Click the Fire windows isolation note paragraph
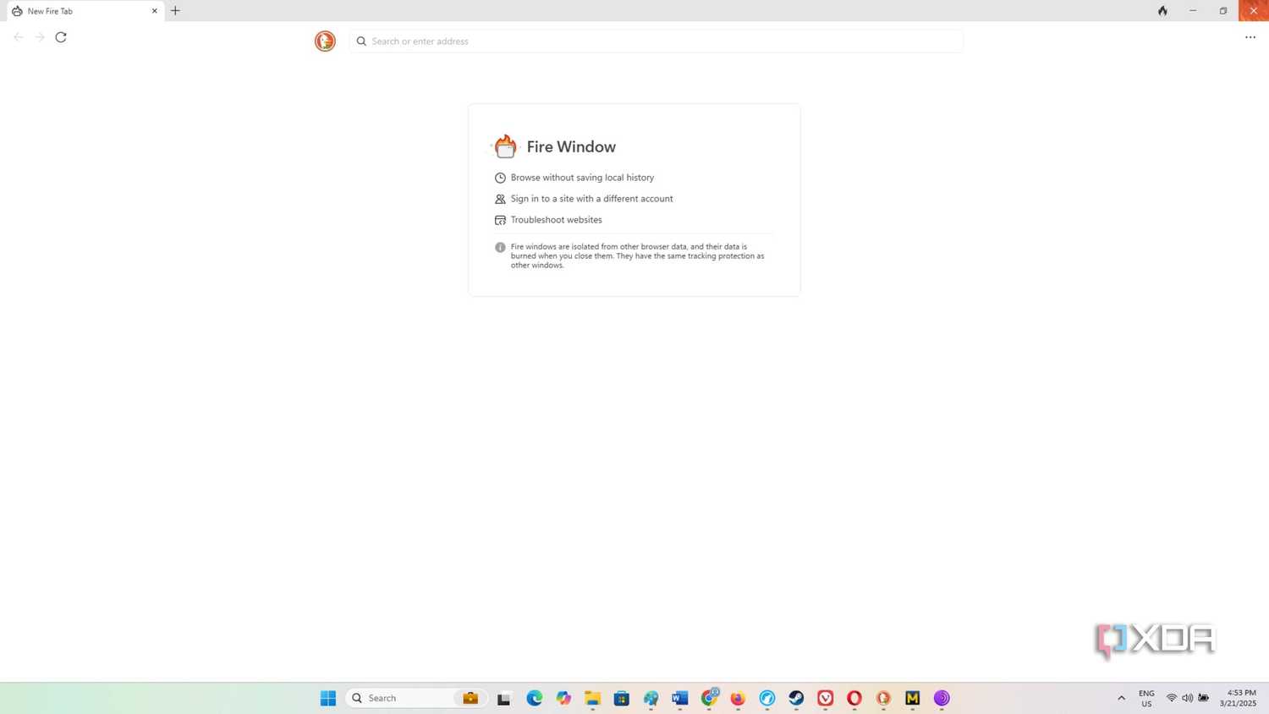The image size is (1269, 714). (637, 255)
